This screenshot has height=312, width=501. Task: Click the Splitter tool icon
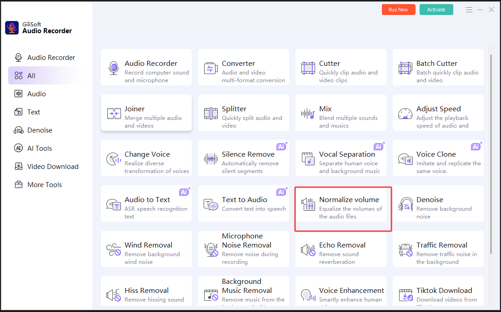[211, 114]
